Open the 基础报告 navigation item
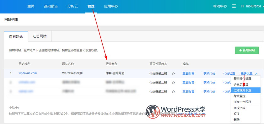Screen dimensions: 264x124 (51, 6)
